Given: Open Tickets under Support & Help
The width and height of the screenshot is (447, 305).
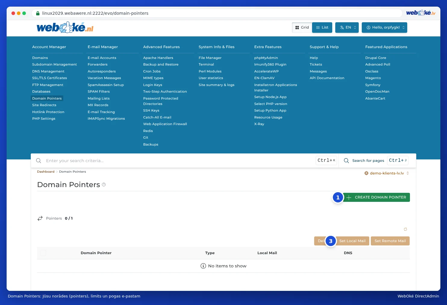Looking at the screenshot, I should [x=316, y=64].
